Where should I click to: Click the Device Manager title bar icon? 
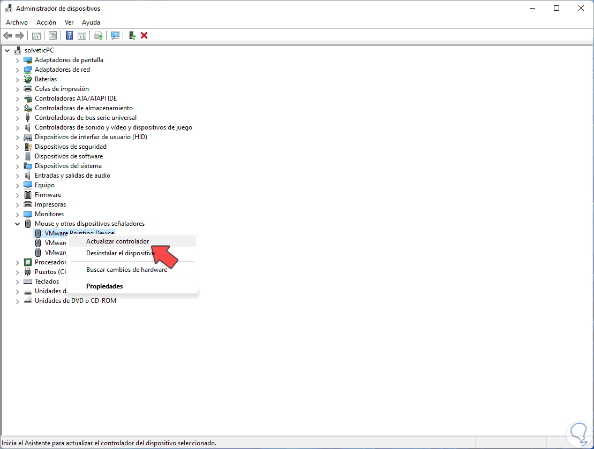click(9, 9)
